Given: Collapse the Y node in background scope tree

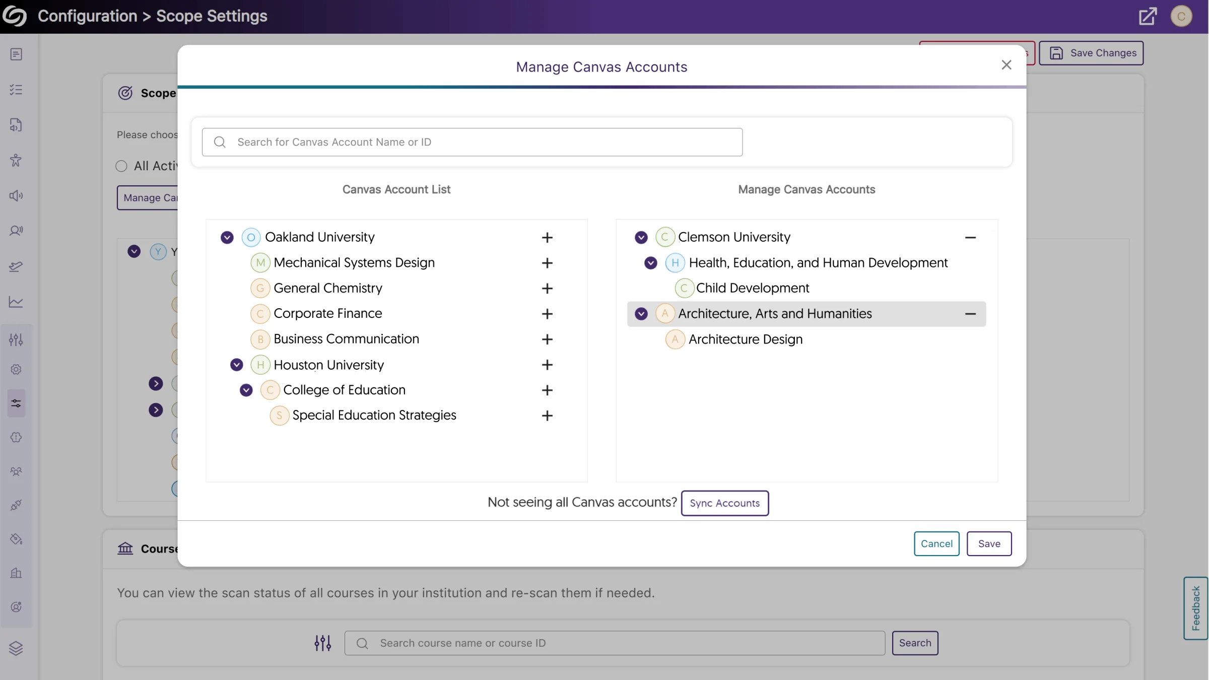Looking at the screenshot, I should point(134,251).
